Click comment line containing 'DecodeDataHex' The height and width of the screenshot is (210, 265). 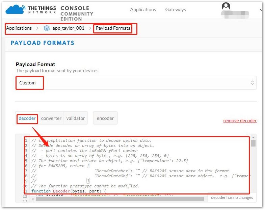(x=130, y=171)
